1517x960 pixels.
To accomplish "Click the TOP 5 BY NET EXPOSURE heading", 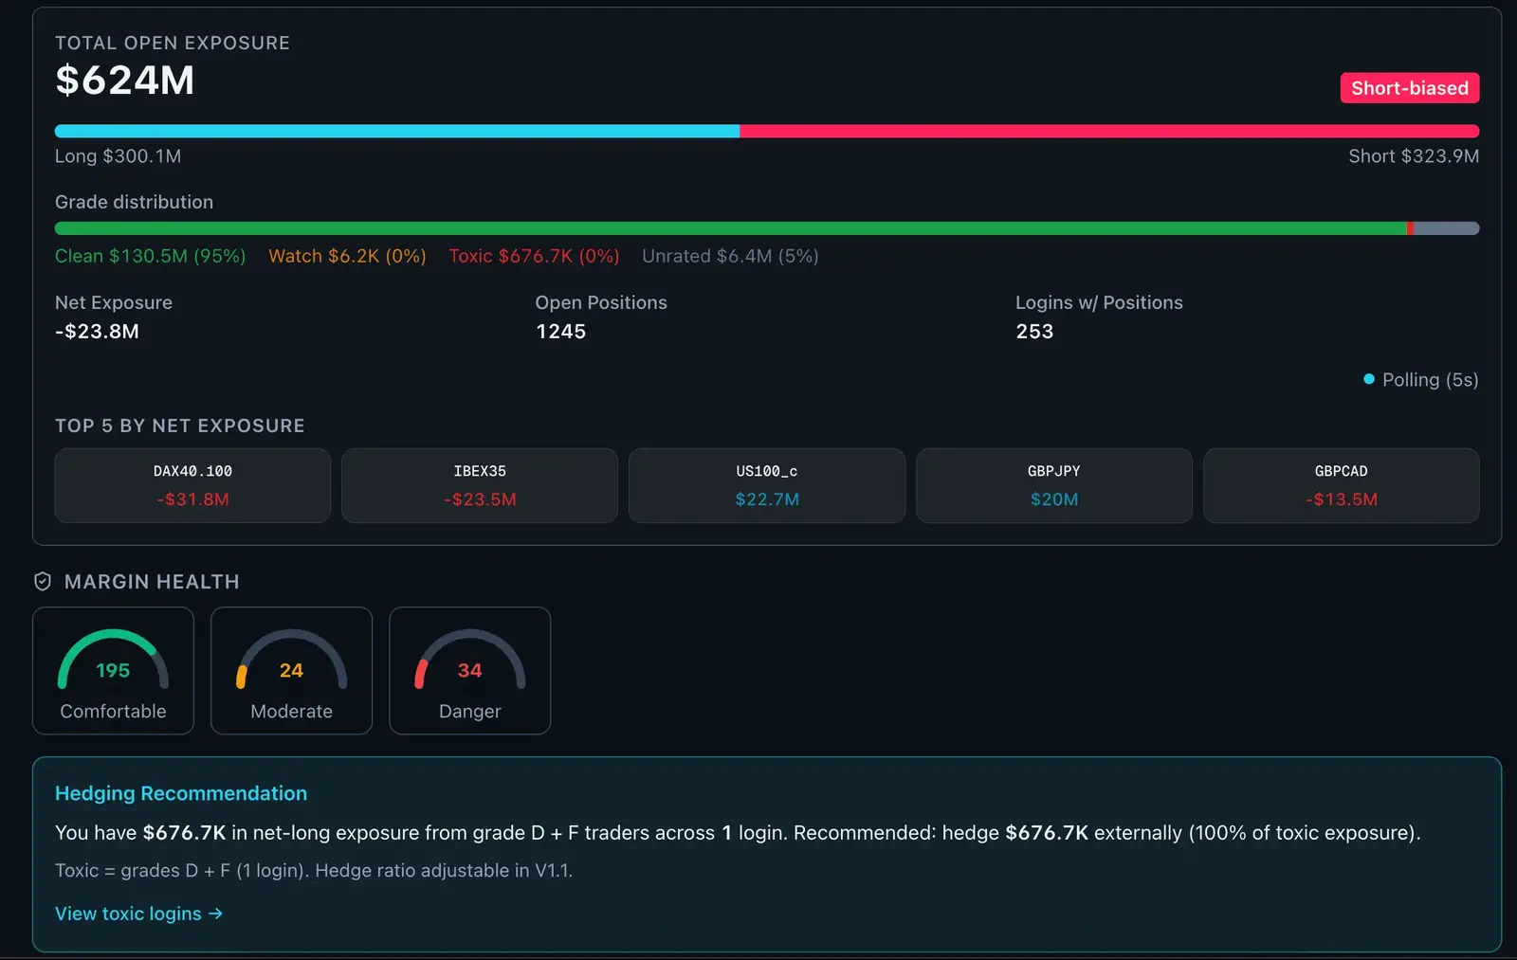I will coord(180,426).
